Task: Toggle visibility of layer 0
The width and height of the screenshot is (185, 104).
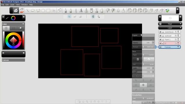Action: (x=160, y=43)
